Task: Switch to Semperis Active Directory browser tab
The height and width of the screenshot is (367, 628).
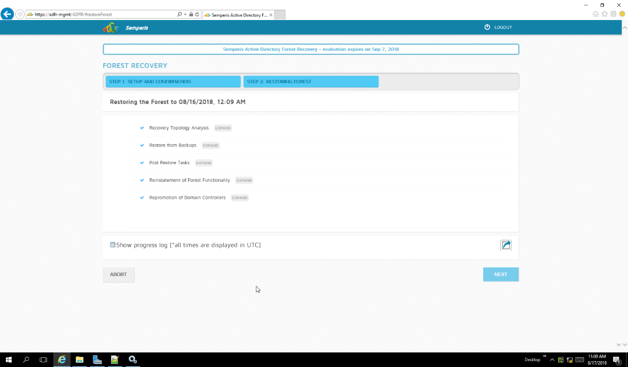Action: coord(238,15)
